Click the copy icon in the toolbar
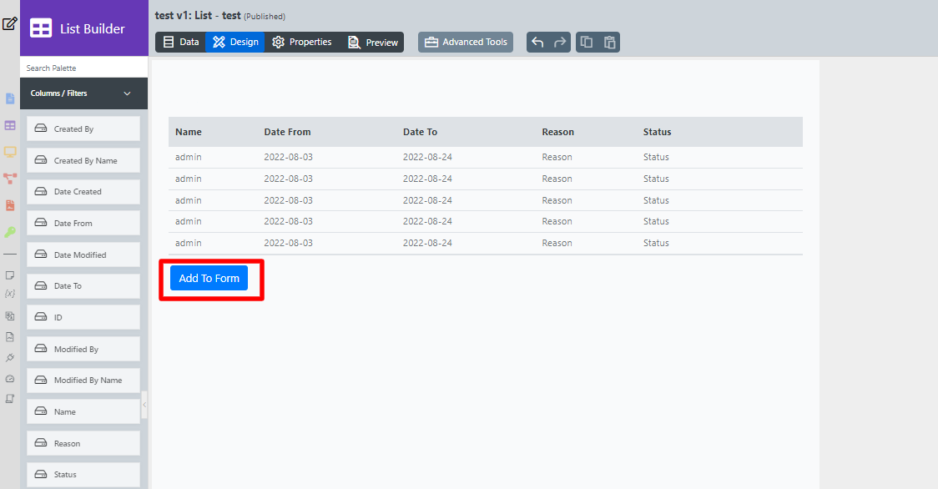This screenshot has height=489, width=938. (587, 43)
